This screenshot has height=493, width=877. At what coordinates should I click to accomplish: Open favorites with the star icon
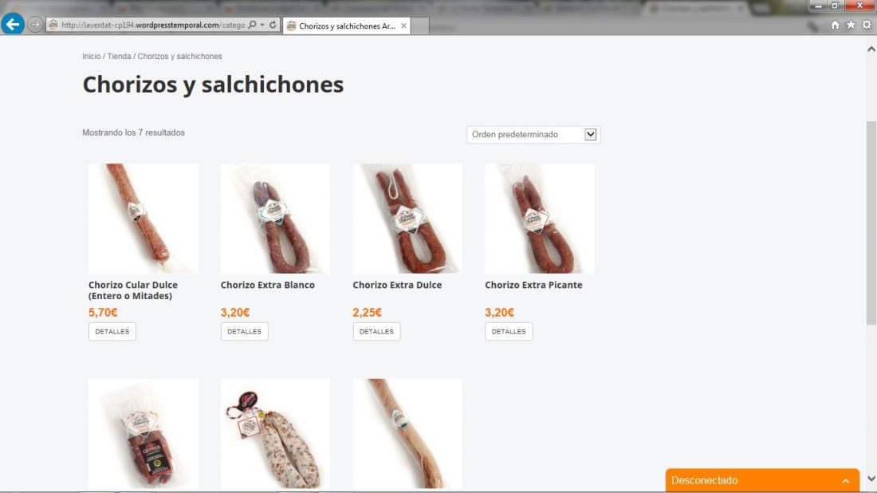pos(851,25)
